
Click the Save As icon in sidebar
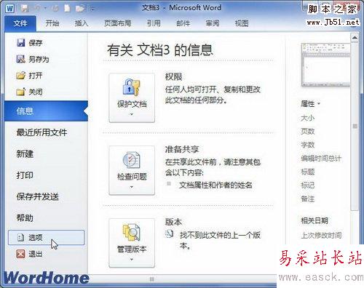[21, 59]
